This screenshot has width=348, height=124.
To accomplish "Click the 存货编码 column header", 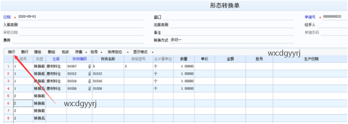I will coord(80,59).
